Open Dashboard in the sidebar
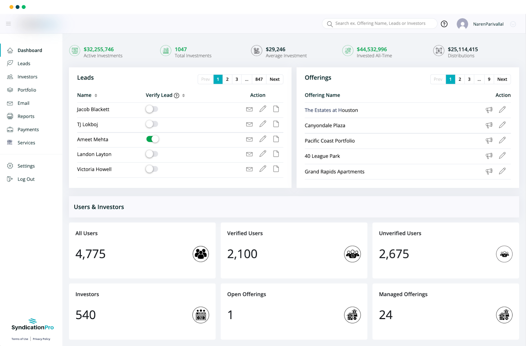Screen dimensions: 526x346 click(30, 50)
